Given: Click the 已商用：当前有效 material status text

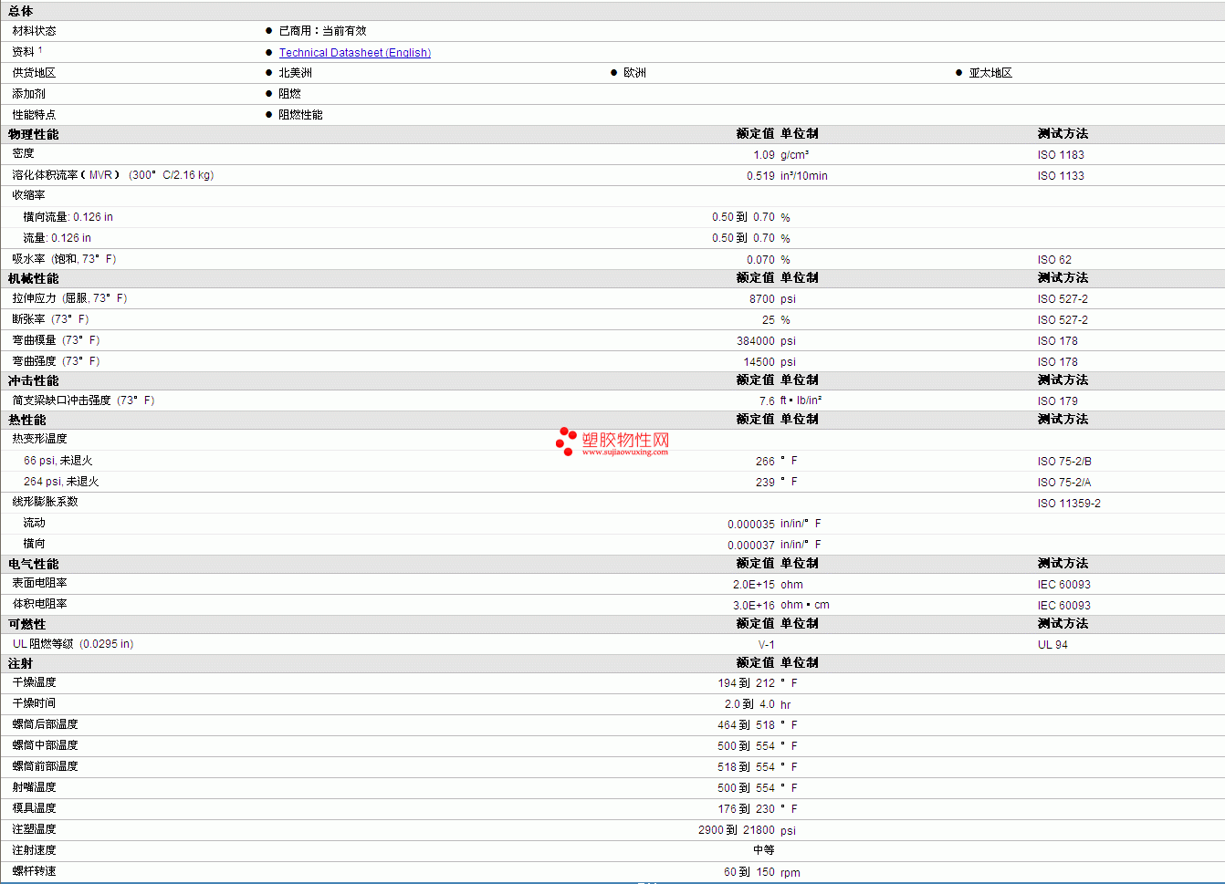Looking at the screenshot, I should click(x=322, y=31).
